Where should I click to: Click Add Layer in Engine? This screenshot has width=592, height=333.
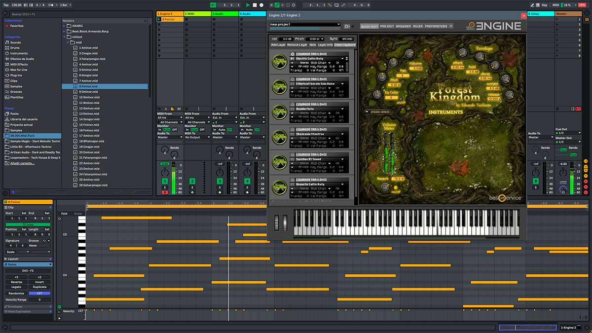pos(278,45)
